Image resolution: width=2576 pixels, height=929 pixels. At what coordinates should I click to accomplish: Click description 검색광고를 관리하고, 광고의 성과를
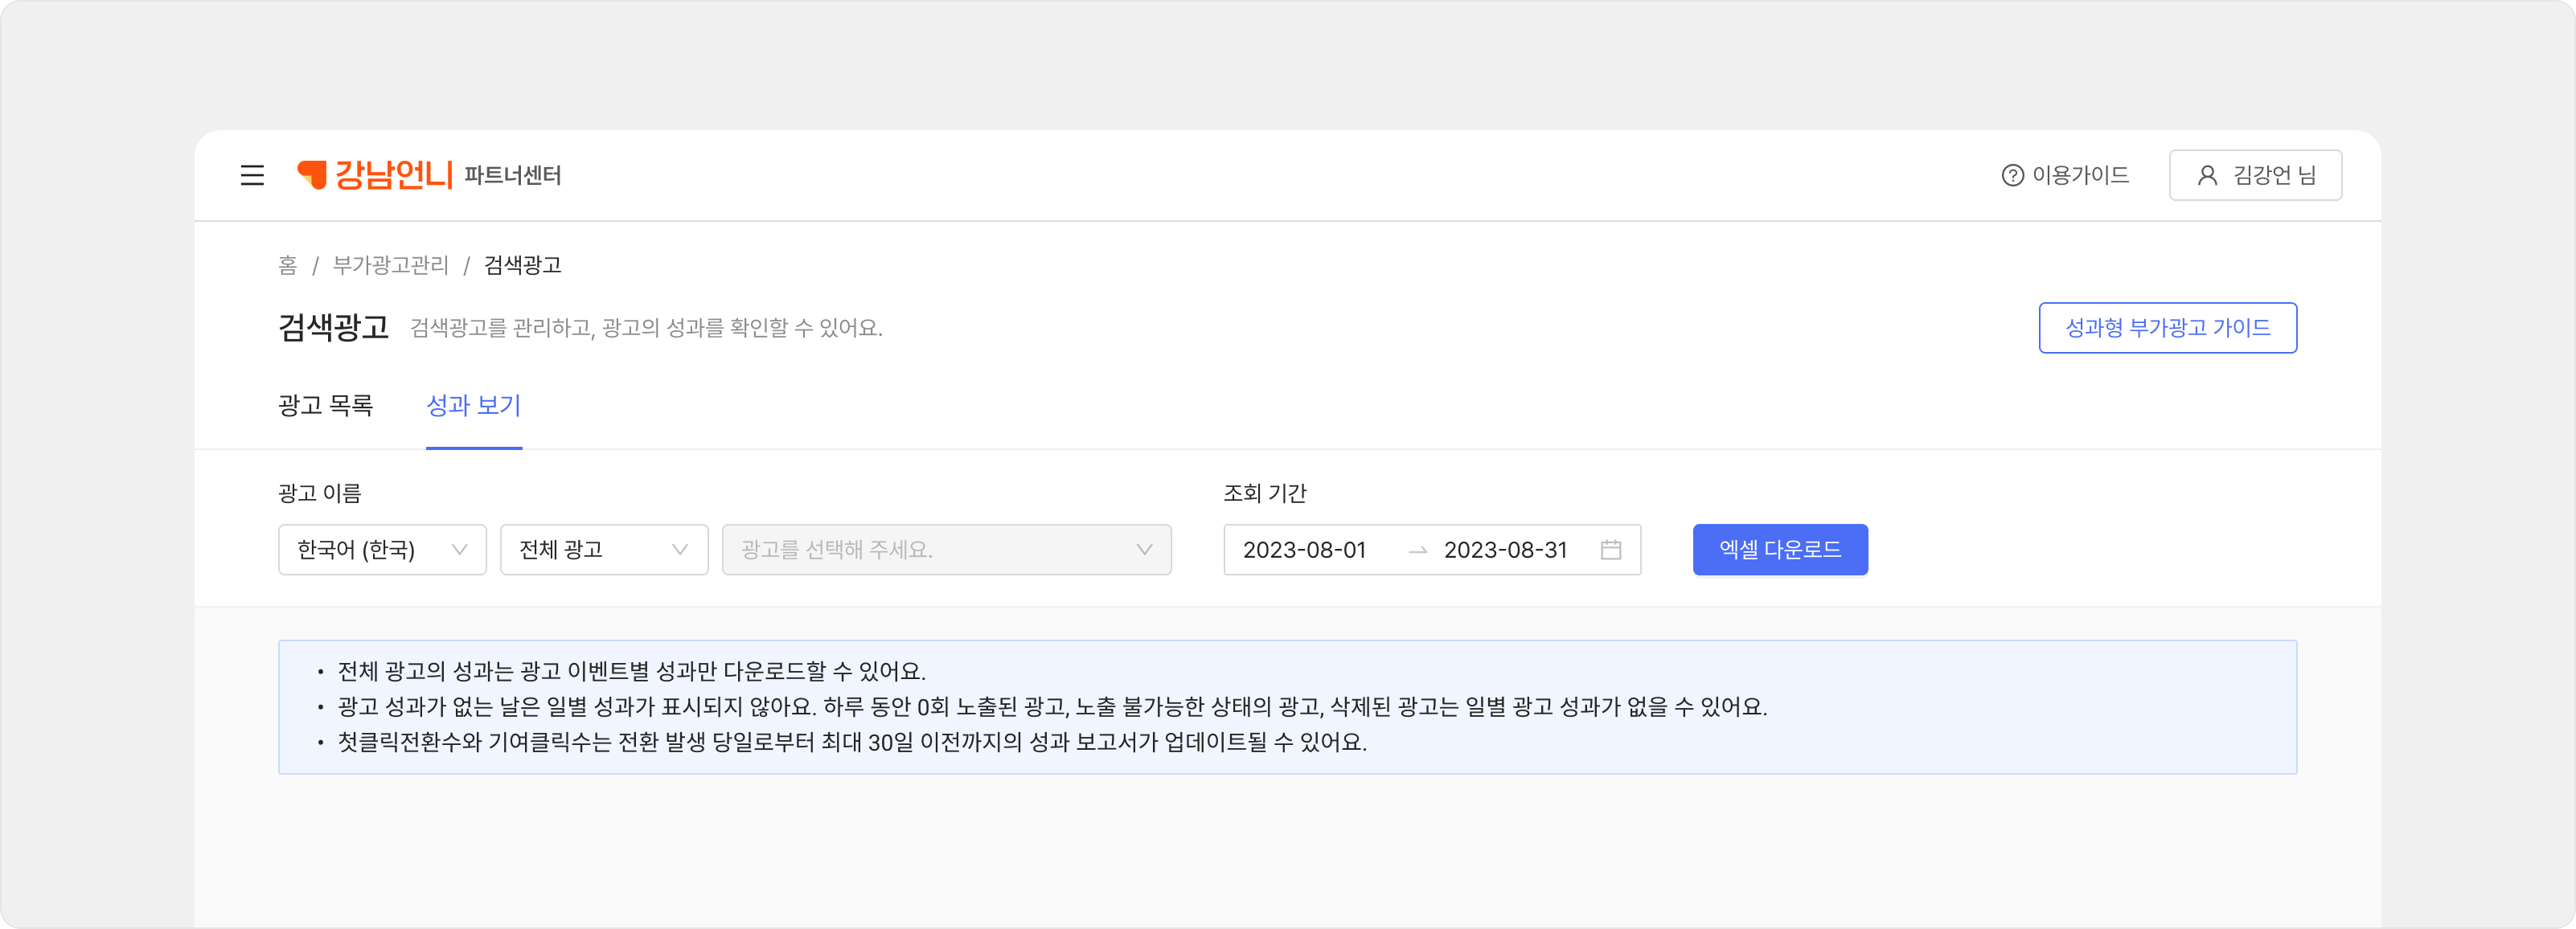646,328
